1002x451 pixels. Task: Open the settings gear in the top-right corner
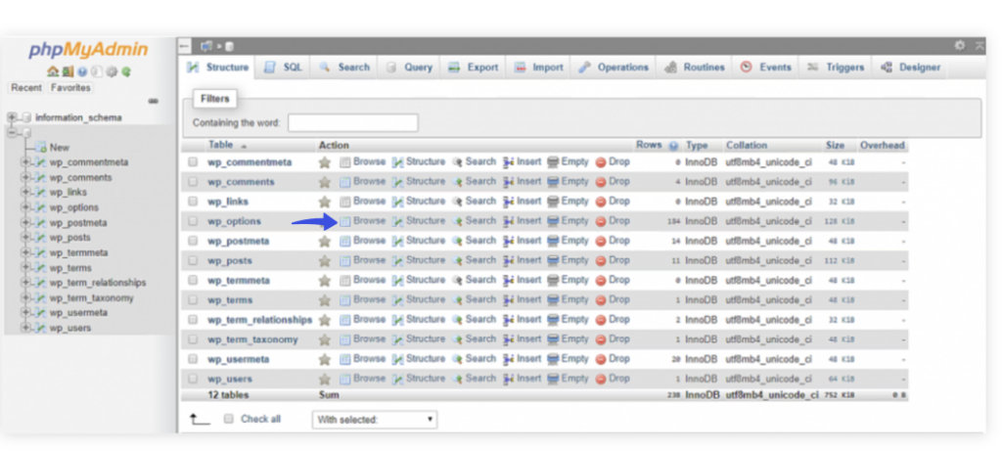coord(959,45)
